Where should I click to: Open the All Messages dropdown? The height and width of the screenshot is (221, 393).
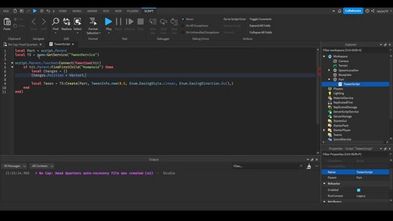coord(14,166)
